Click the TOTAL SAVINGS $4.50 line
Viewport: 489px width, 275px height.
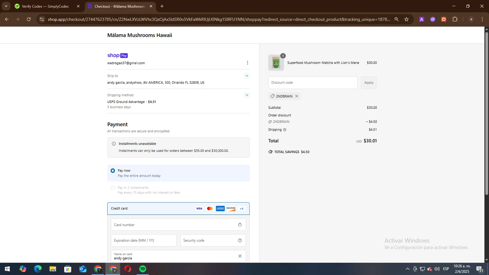pyautogui.click(x=289, y=152)
